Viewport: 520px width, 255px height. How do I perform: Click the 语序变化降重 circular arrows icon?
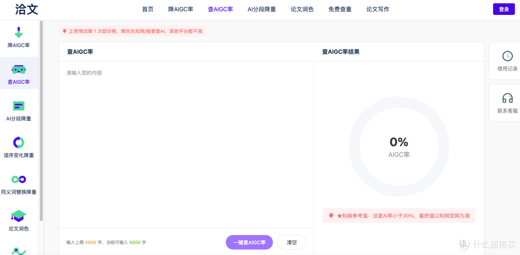coord(19,142)
